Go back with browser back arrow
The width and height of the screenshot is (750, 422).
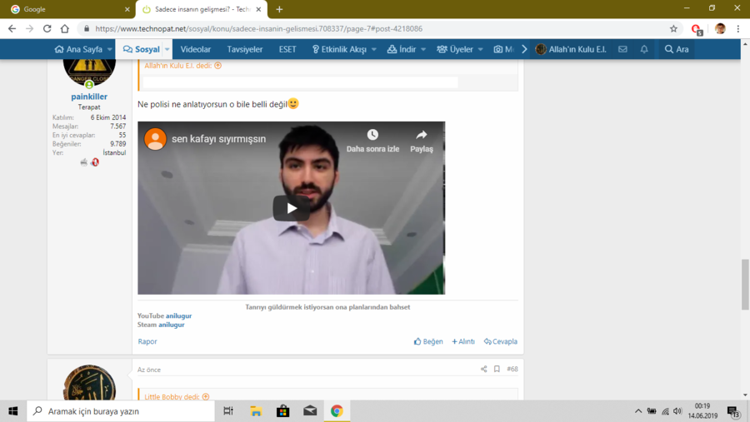tap(12, 28)
